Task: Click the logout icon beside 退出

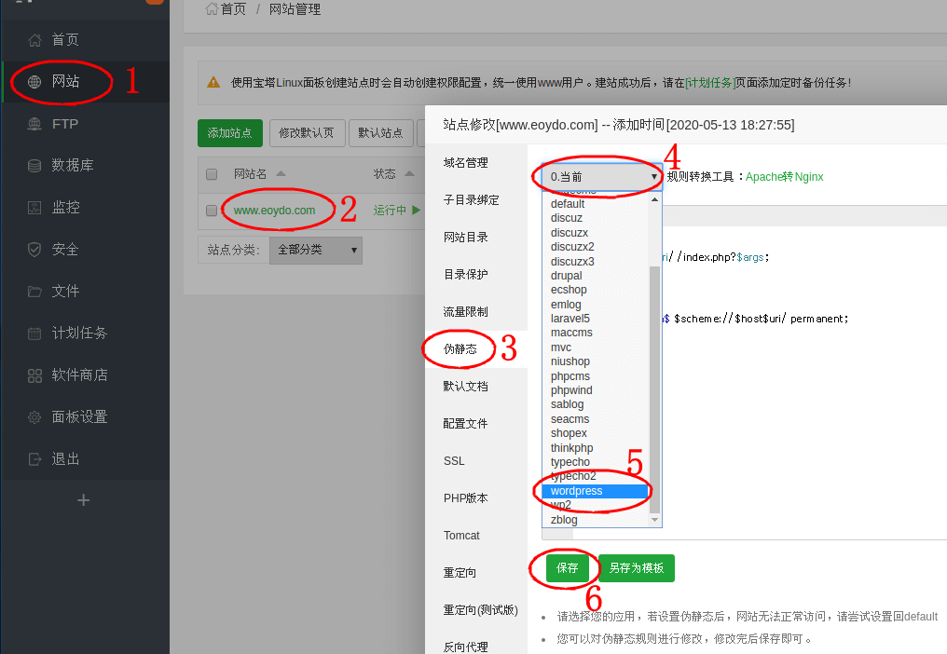Action: (x=35, y=459)
